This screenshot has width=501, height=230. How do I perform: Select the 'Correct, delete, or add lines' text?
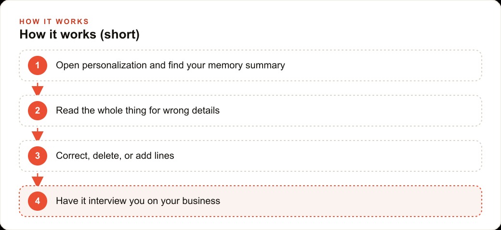point(115,156)
